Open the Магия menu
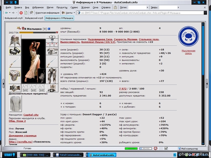Screen dimensions: 211x158 point(50,7)
